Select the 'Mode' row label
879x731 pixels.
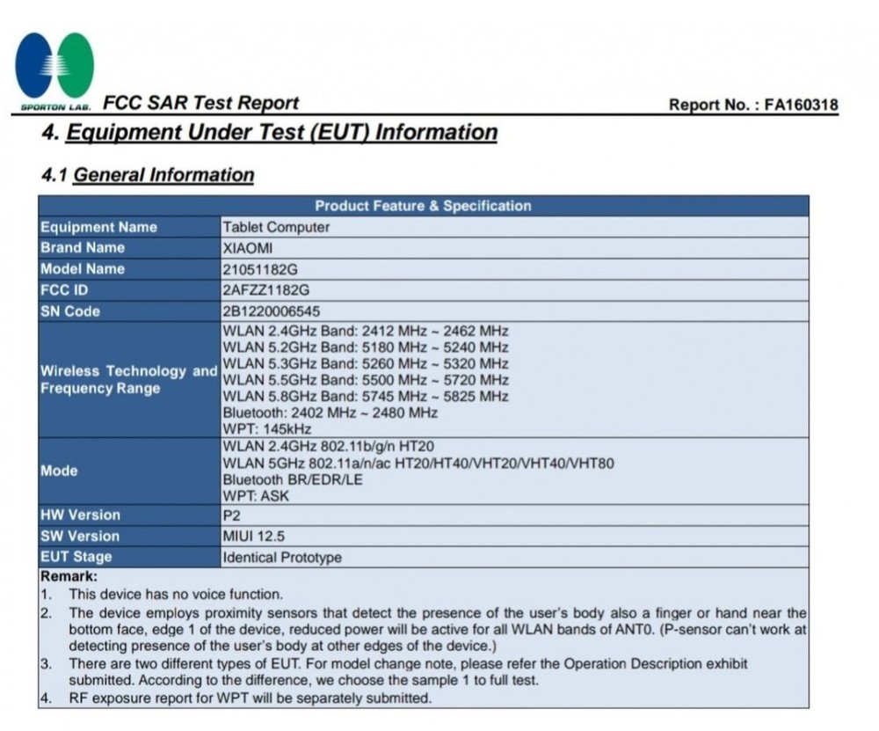59,471
